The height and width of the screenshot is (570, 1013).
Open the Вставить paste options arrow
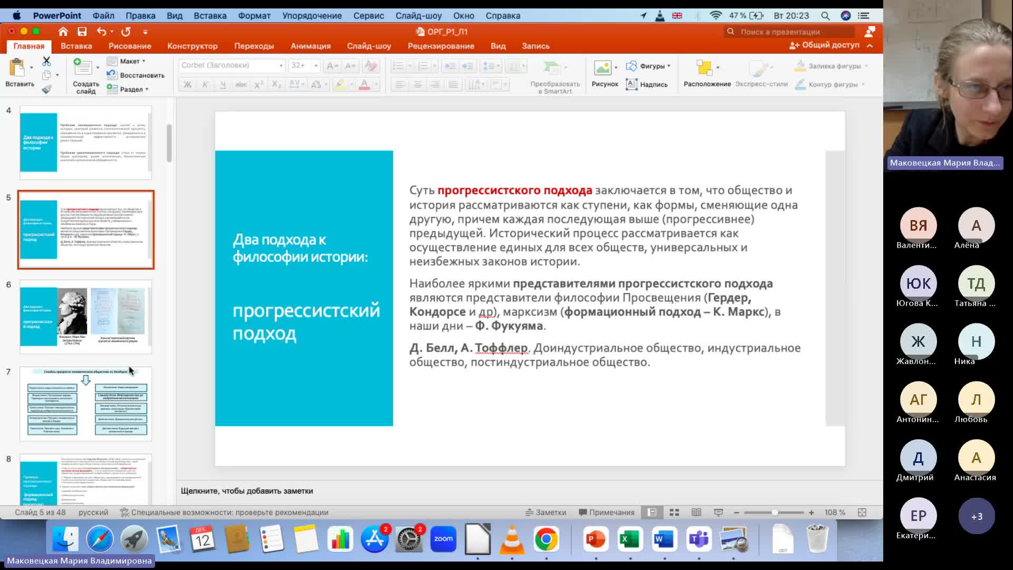pyautogui.click(x=31, y=68)
